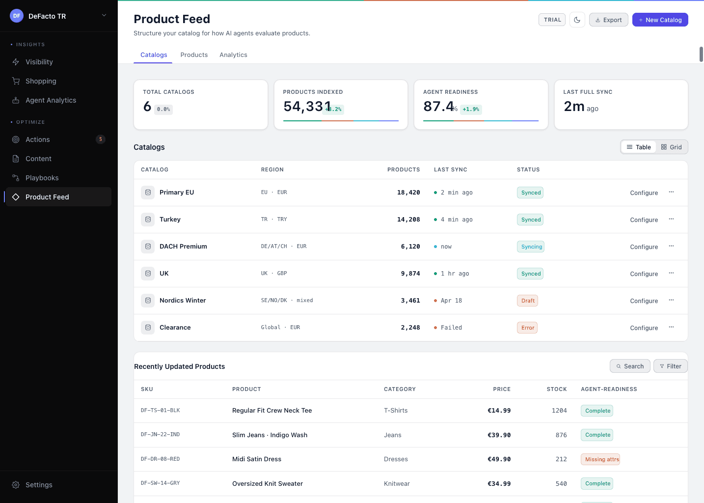This screenshot has width=704, height=503.
Task: Select the Playbooks sidebar icon
Action: click(16, 177)
